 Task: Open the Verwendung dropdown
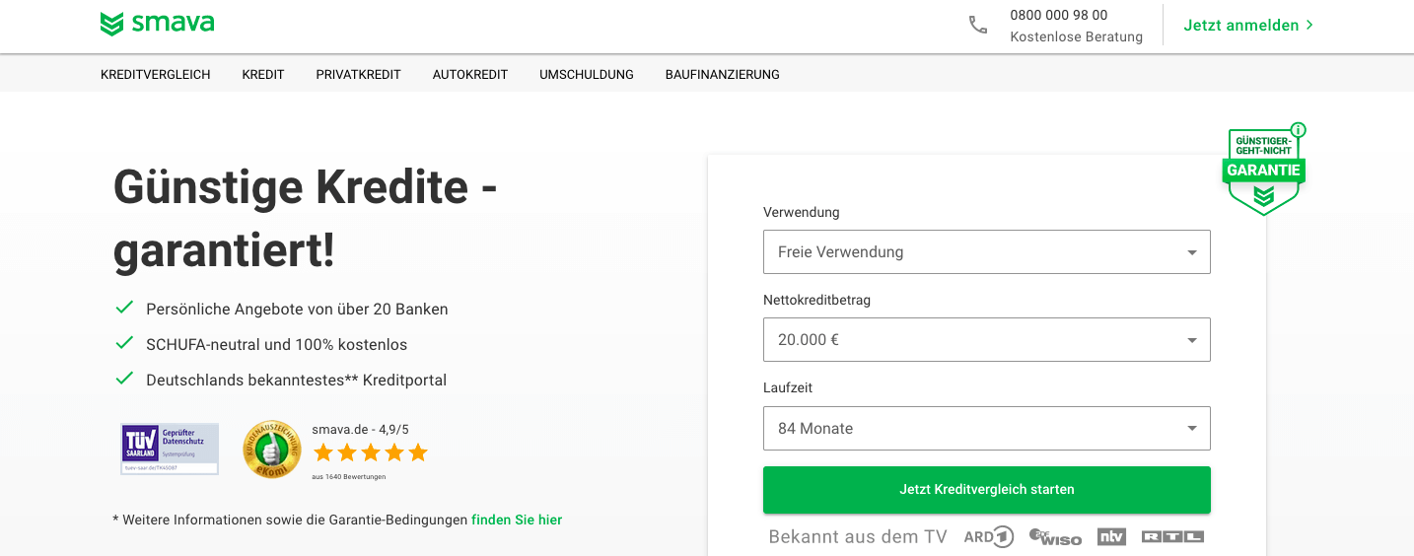[987, 252]
